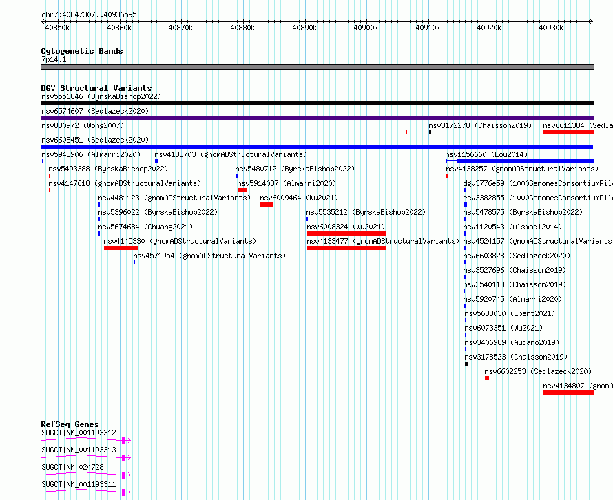The height and width of the screenshot is (500, 613).
Task: Open the SUGCT|NM_001193313 gene label
Action: click(x=79, y=450)
